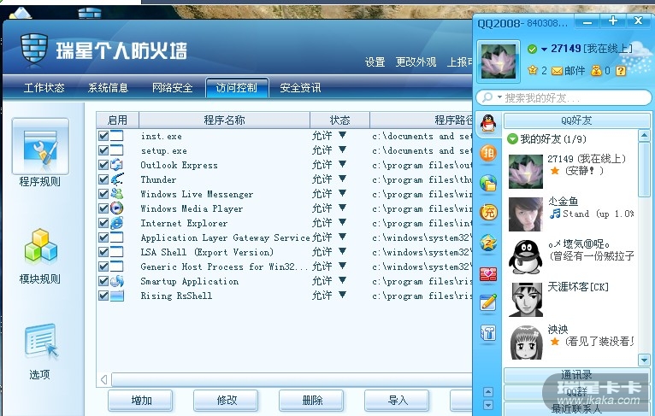Switch to the 安全资讯 tab
Image resolution: width=655 pixels, height=416 pixels.
point(301,88)
